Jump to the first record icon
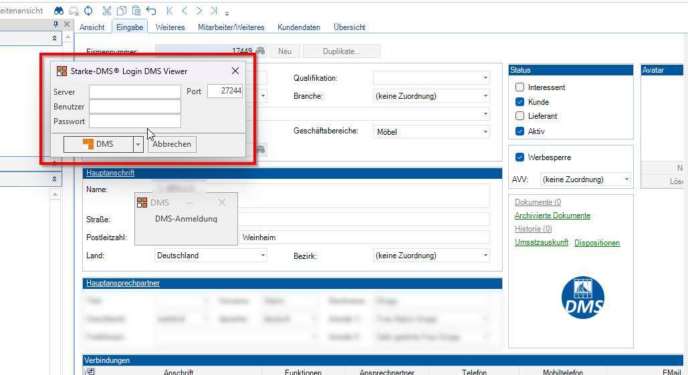This screenshot has height=375, width=688. point(170,11)
